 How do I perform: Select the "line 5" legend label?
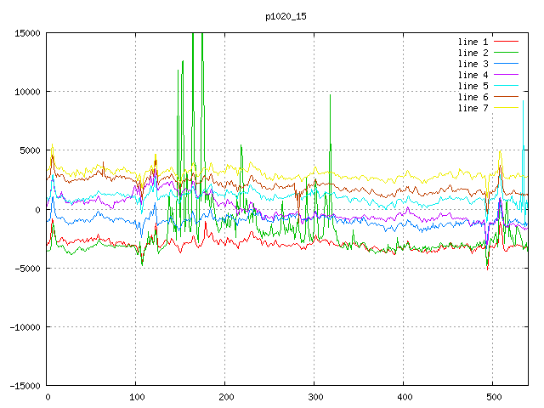(473, 86)
